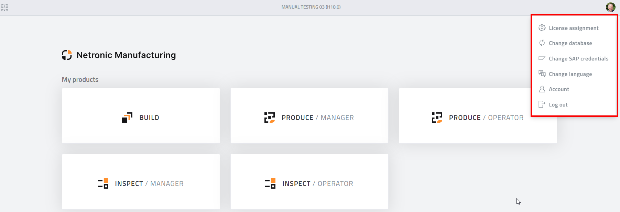Click the Change SAP credentials icon

click(542, 58)
